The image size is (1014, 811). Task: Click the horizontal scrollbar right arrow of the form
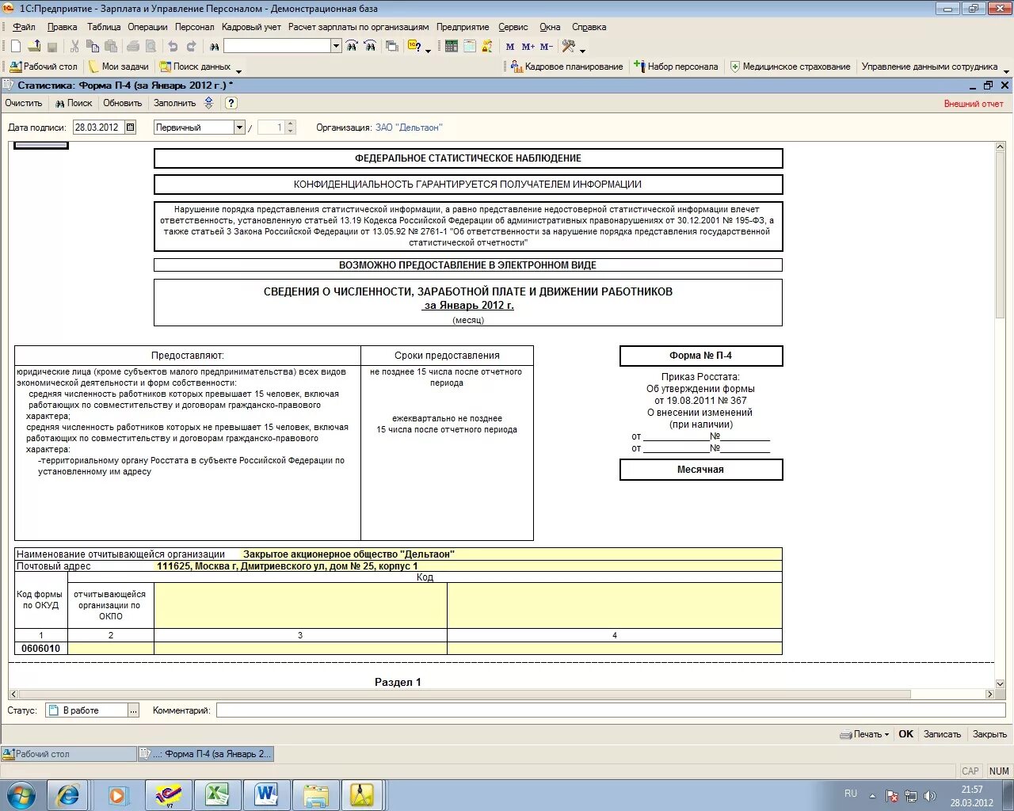pos(989,694)
